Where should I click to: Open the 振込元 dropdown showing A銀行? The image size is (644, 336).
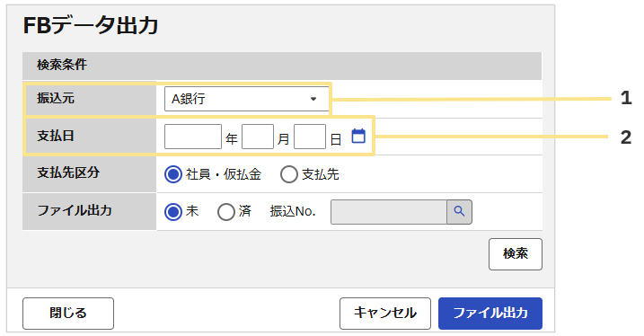(x=246, y=99)
